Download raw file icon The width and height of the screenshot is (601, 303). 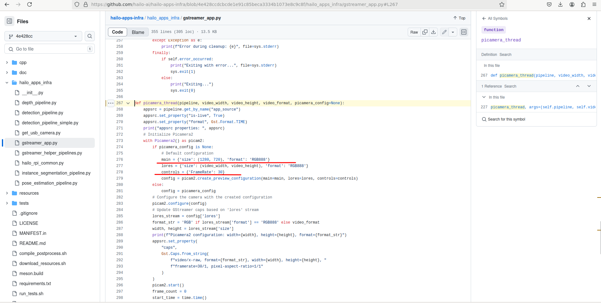[433, 32]
